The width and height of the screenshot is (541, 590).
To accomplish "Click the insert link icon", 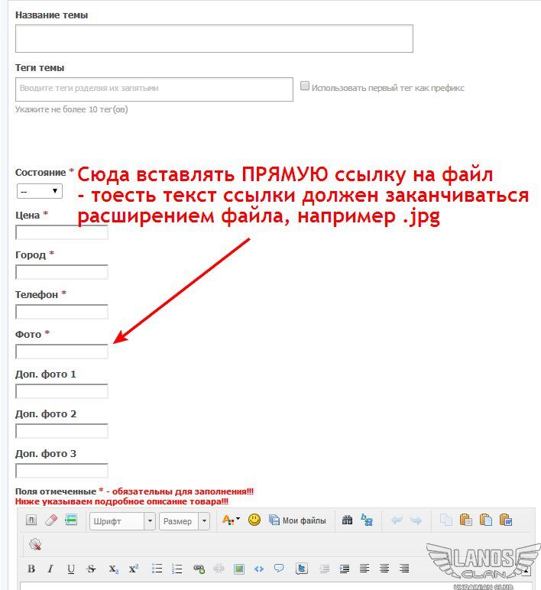I will tap(199, 569).
